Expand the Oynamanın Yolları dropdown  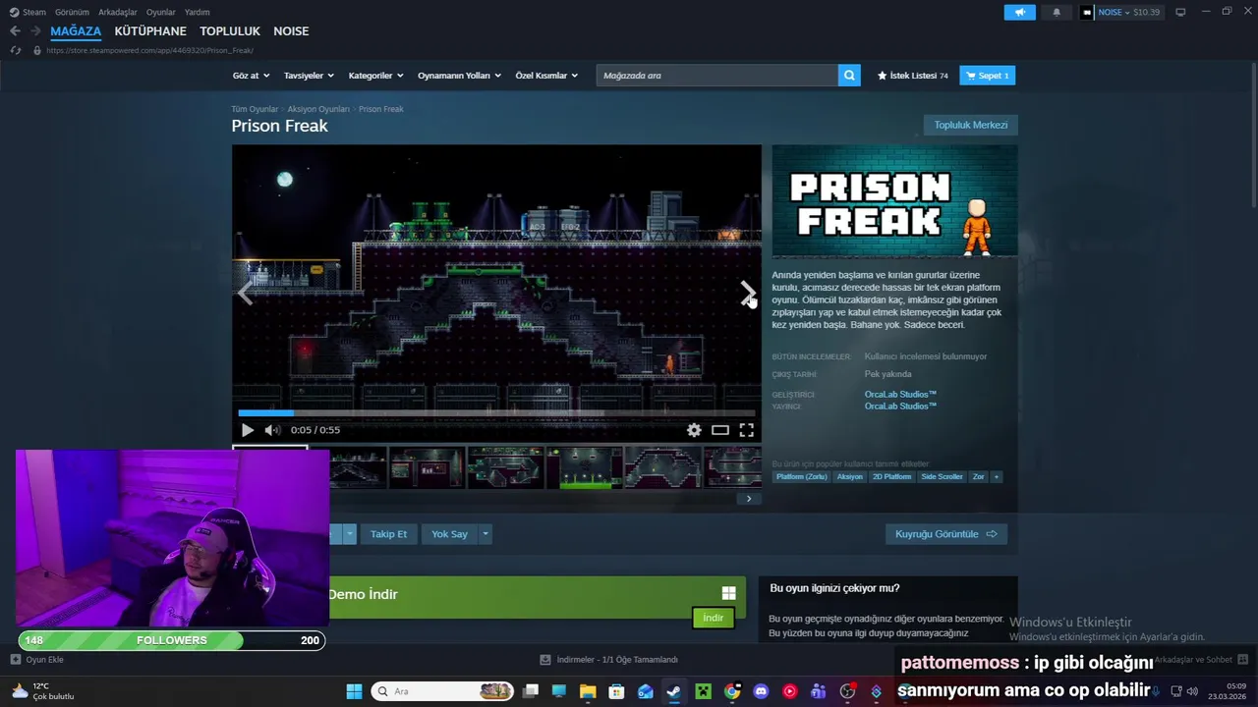pos(459,76)
